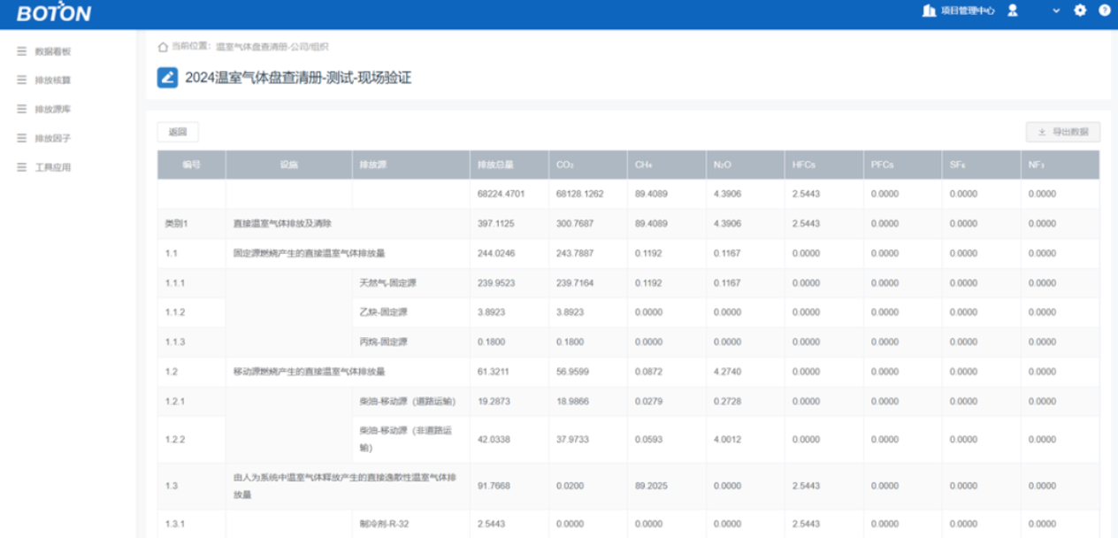This screenshot has width=1118, height=538.
Task: Click the hamburger icon beside 数据看板
Action: tap(21, 51)
